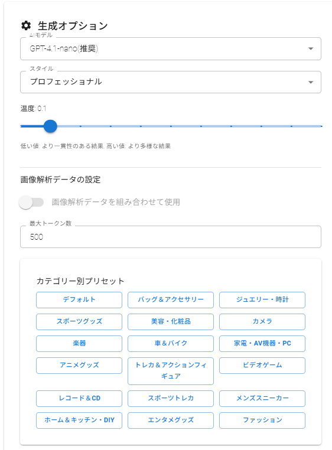The image size is (332, 450).
Task: Select the トレカ＆アクションフィギュア preset
Action: [x=171, y=371]
